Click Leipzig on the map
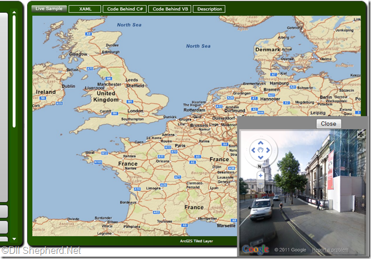The height and width of the screenshot is (259, 371). 318,113
